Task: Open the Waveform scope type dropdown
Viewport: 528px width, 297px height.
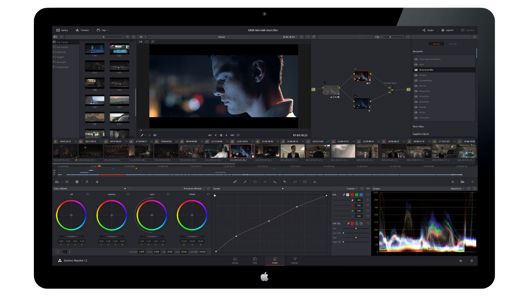Action: [457, 189]
